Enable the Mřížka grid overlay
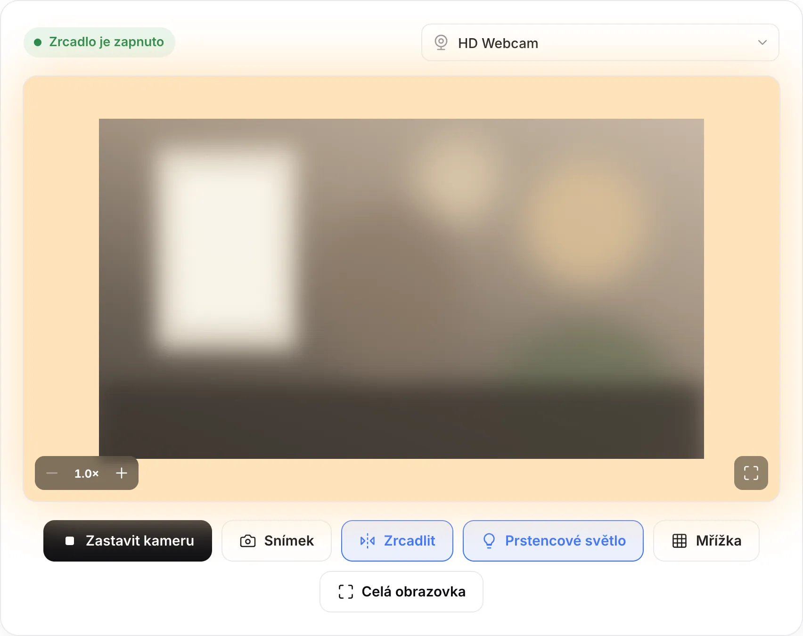This screenshot has height=636, width=803. (x=706, y=541)
